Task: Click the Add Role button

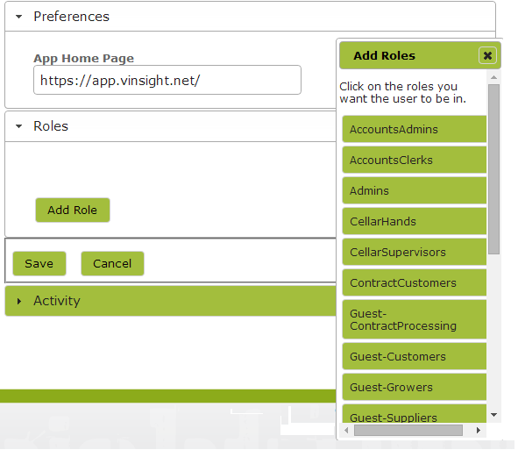Action: pyautogui.click(x=73, y=210)
